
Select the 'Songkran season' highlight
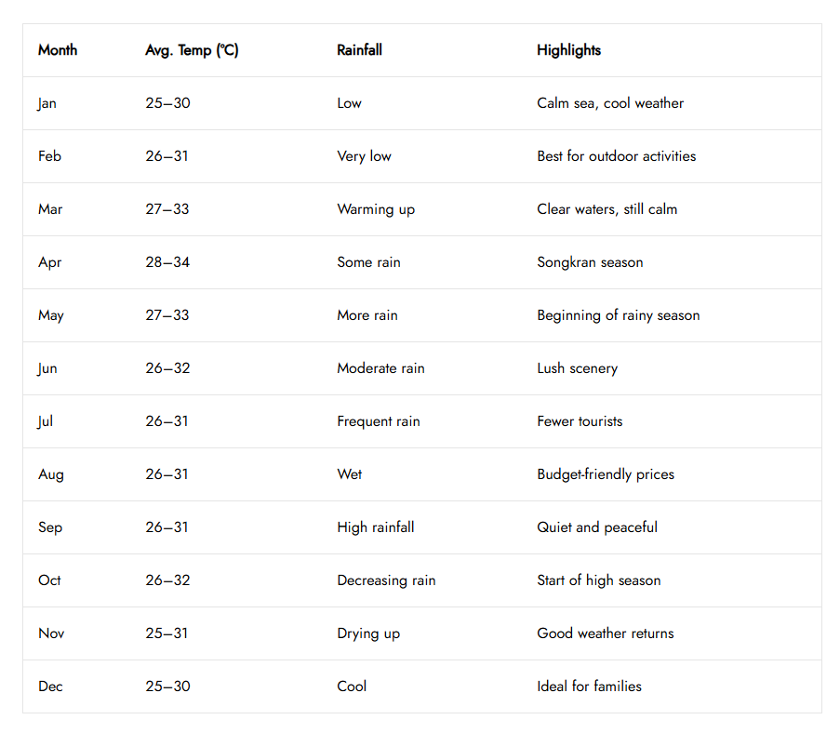tap(590, 262)
